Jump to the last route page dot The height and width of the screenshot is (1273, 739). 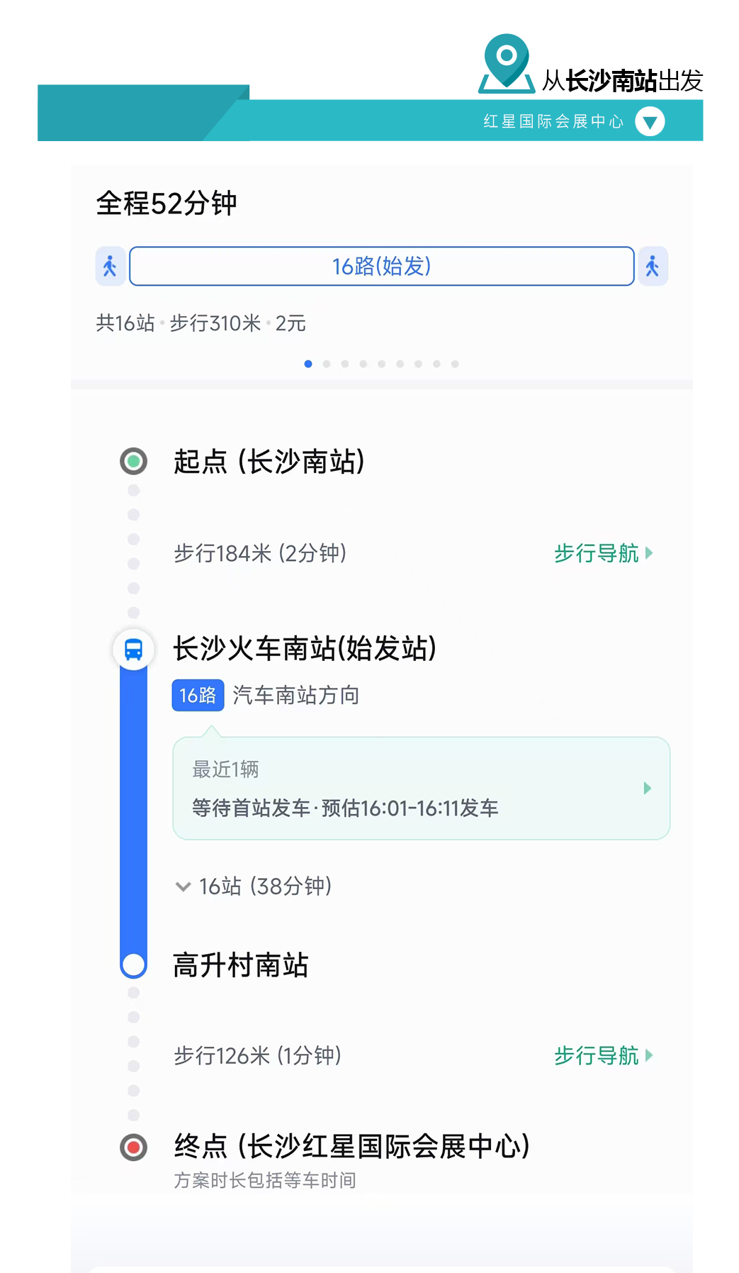455,364
